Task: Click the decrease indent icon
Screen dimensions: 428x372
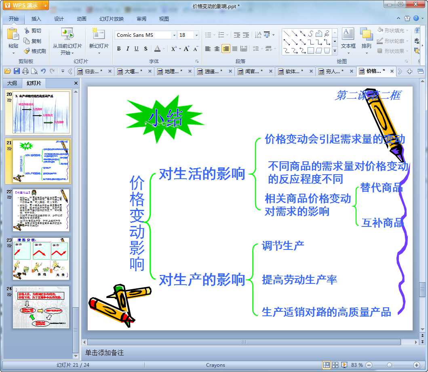Action: pyautogui.click(x=237, y=35)
